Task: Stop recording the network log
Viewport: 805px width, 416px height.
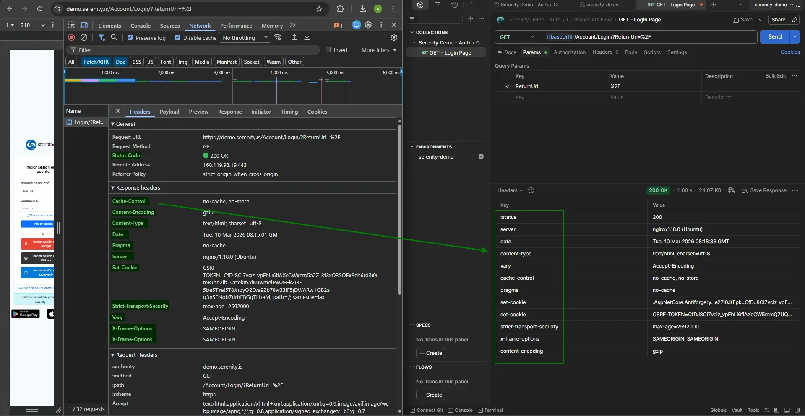Action: click(x=71, y=37)
